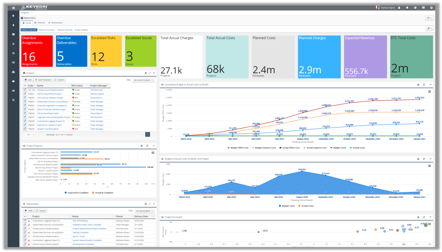The width and height of the screenshot is (442, 252).
Task: Open the Project Updates view
Action: tap(81, 30)
